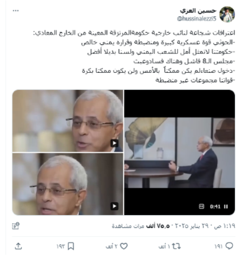Open the reply comment icon

click(229, 246)
